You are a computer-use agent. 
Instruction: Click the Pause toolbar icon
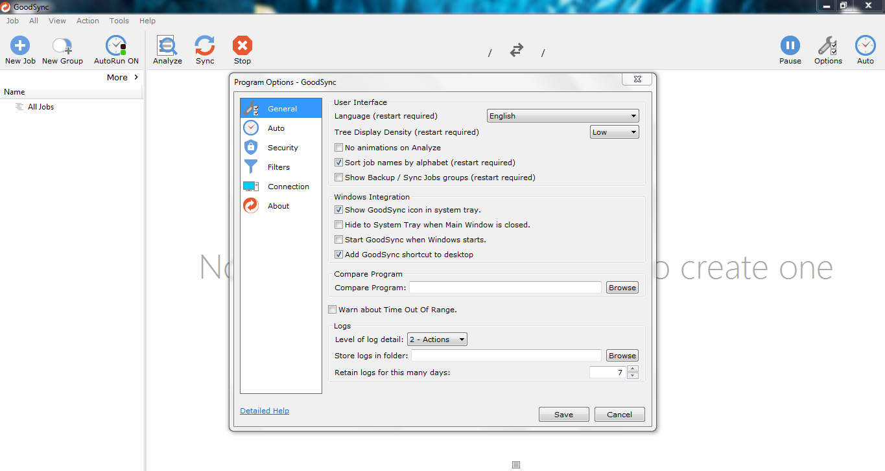(790, 46)
